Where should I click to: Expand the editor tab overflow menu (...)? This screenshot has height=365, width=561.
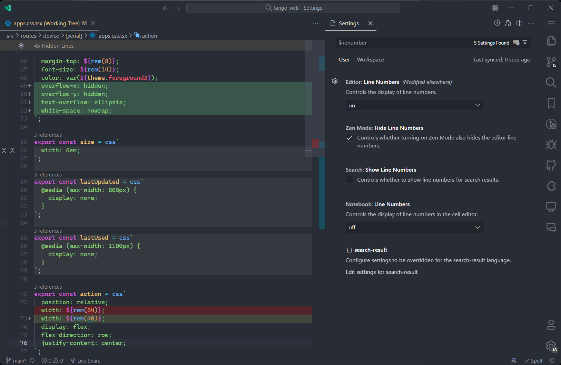tap(315, 23)
